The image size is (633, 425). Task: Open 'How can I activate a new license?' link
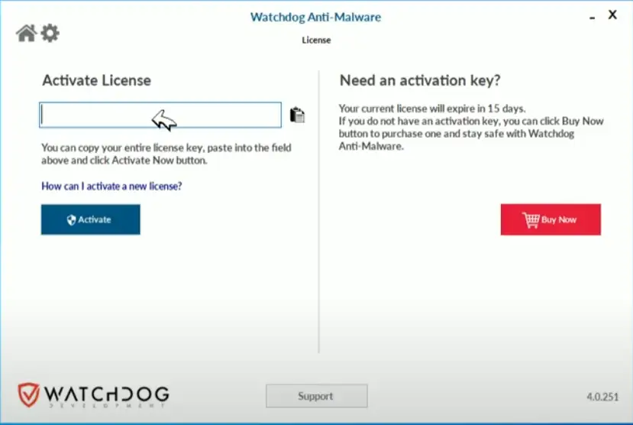111,186
